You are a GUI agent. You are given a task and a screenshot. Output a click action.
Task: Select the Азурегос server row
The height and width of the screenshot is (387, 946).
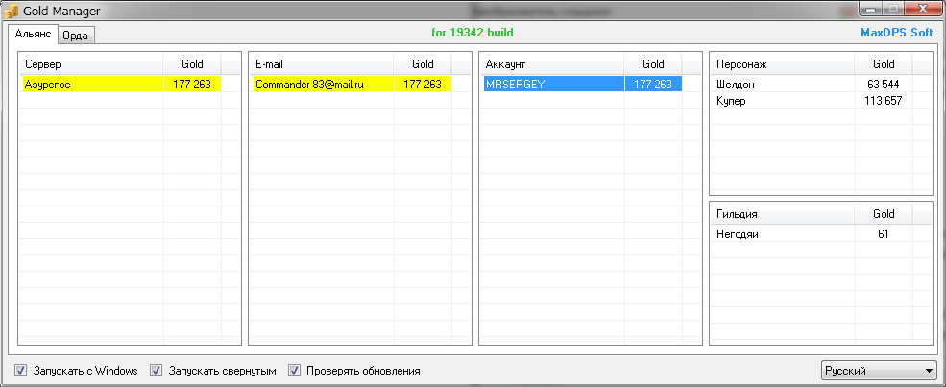92,85
